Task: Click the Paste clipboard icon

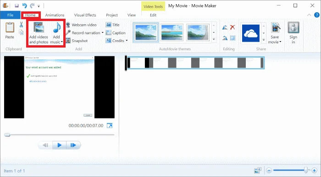Action: (x=10, y=28)
